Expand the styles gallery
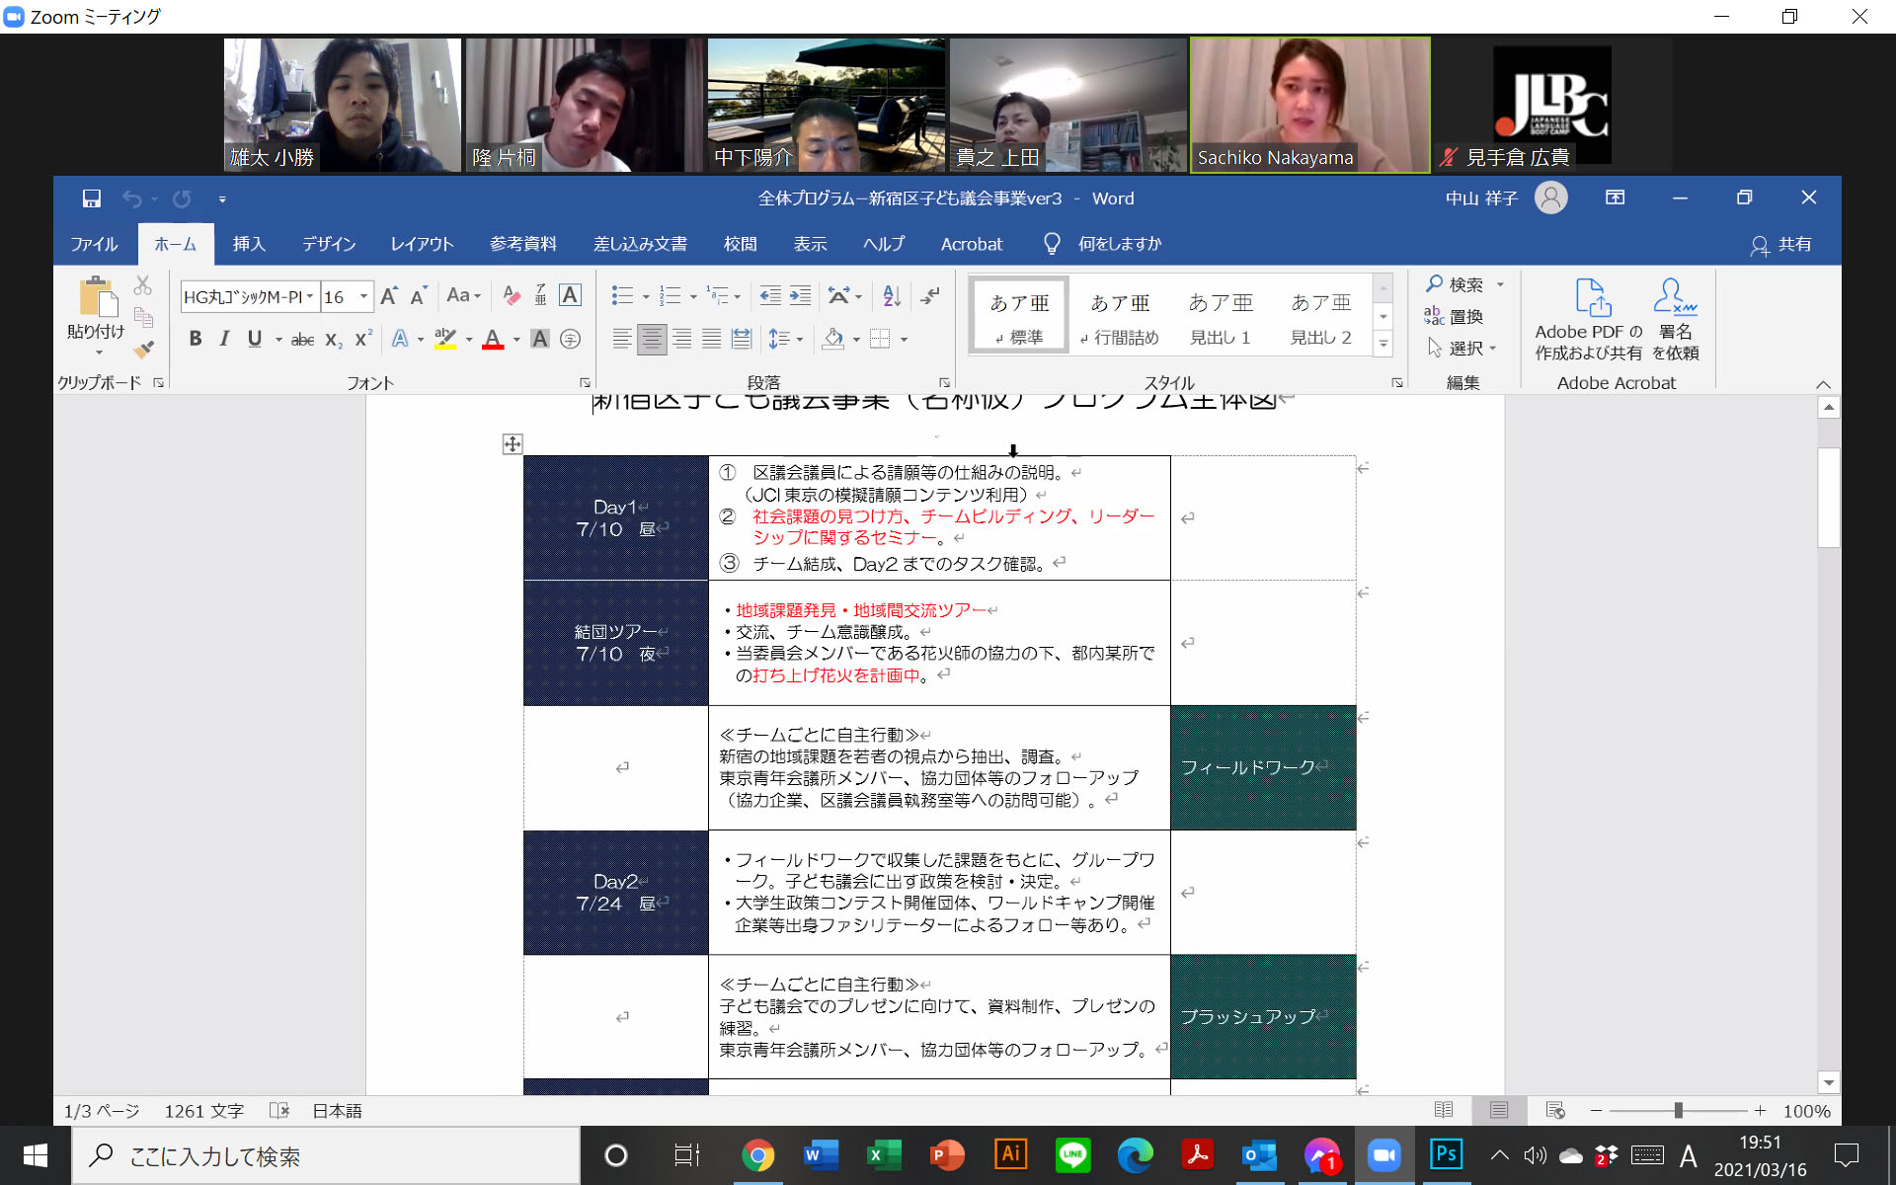Image resolution: width=1896 pixels, height=1185 pixels. click(x=1383, y=345)
